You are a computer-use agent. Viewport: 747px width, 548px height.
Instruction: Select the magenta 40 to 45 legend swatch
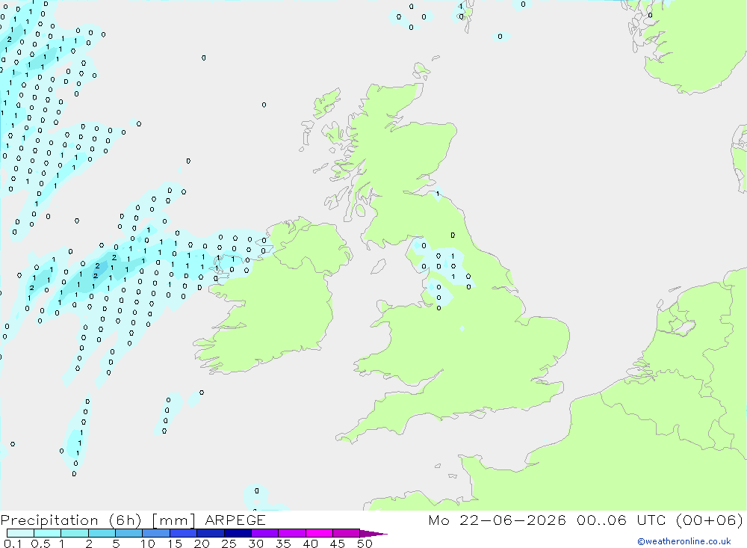coord(319,533)
